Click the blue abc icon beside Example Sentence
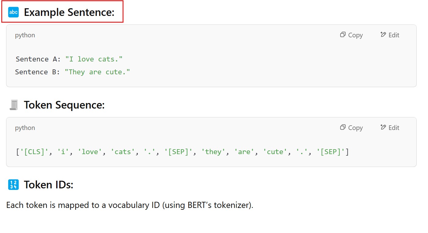The image size is (428, 233). 13,12
